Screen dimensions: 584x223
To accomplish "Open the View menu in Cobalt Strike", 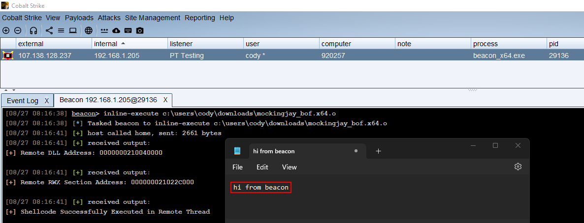I will 53,18.
